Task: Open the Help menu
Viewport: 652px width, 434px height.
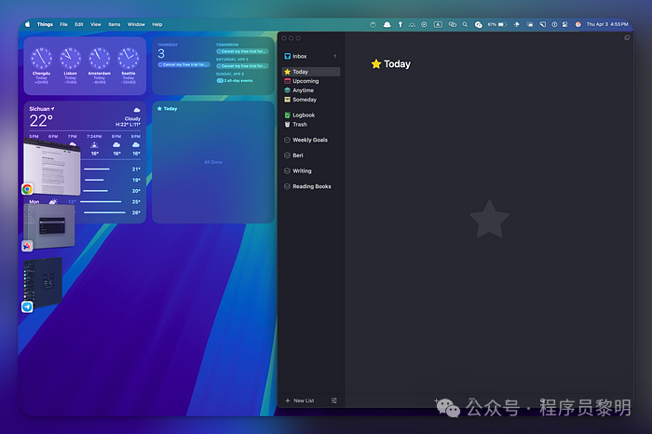Action: tap(157, 24)
